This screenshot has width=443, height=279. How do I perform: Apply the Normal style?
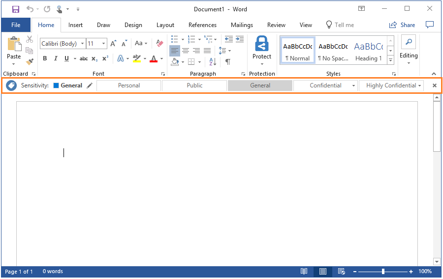(x=298, y=51)
